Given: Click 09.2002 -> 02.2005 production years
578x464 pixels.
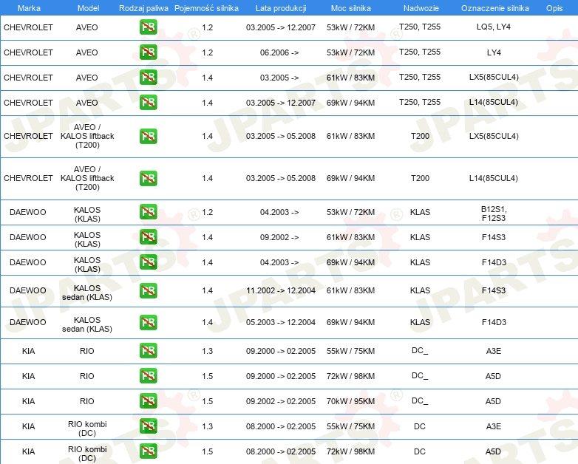Looking at the screenshot, I should pyautogui.click(x=281, y=401).
